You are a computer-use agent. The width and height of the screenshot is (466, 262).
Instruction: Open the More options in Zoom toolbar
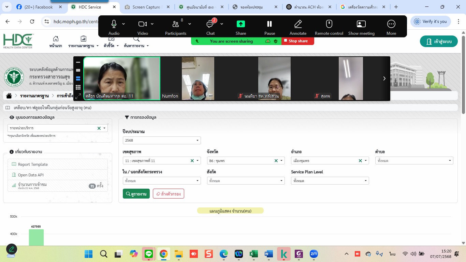(391, 24)
